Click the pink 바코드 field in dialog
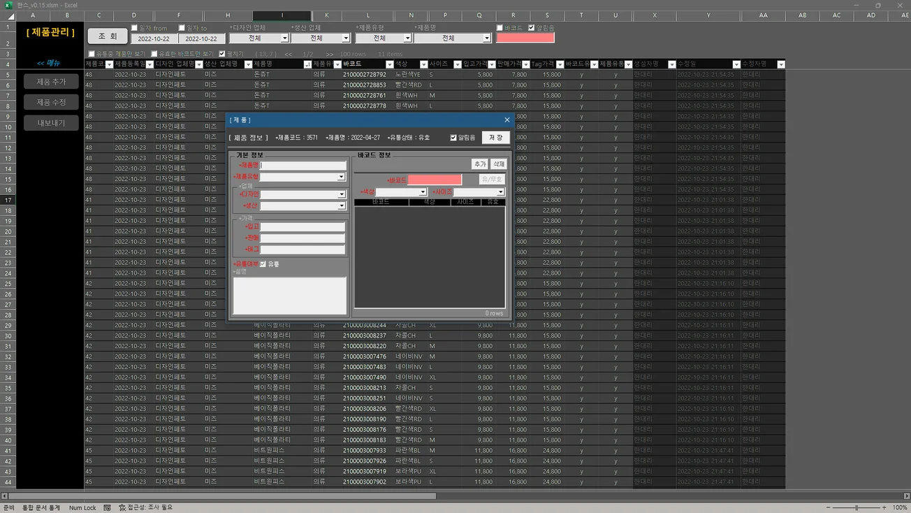The height and width of the screenshot is (513, 911). pyautogui.click(x=435, y=180)
